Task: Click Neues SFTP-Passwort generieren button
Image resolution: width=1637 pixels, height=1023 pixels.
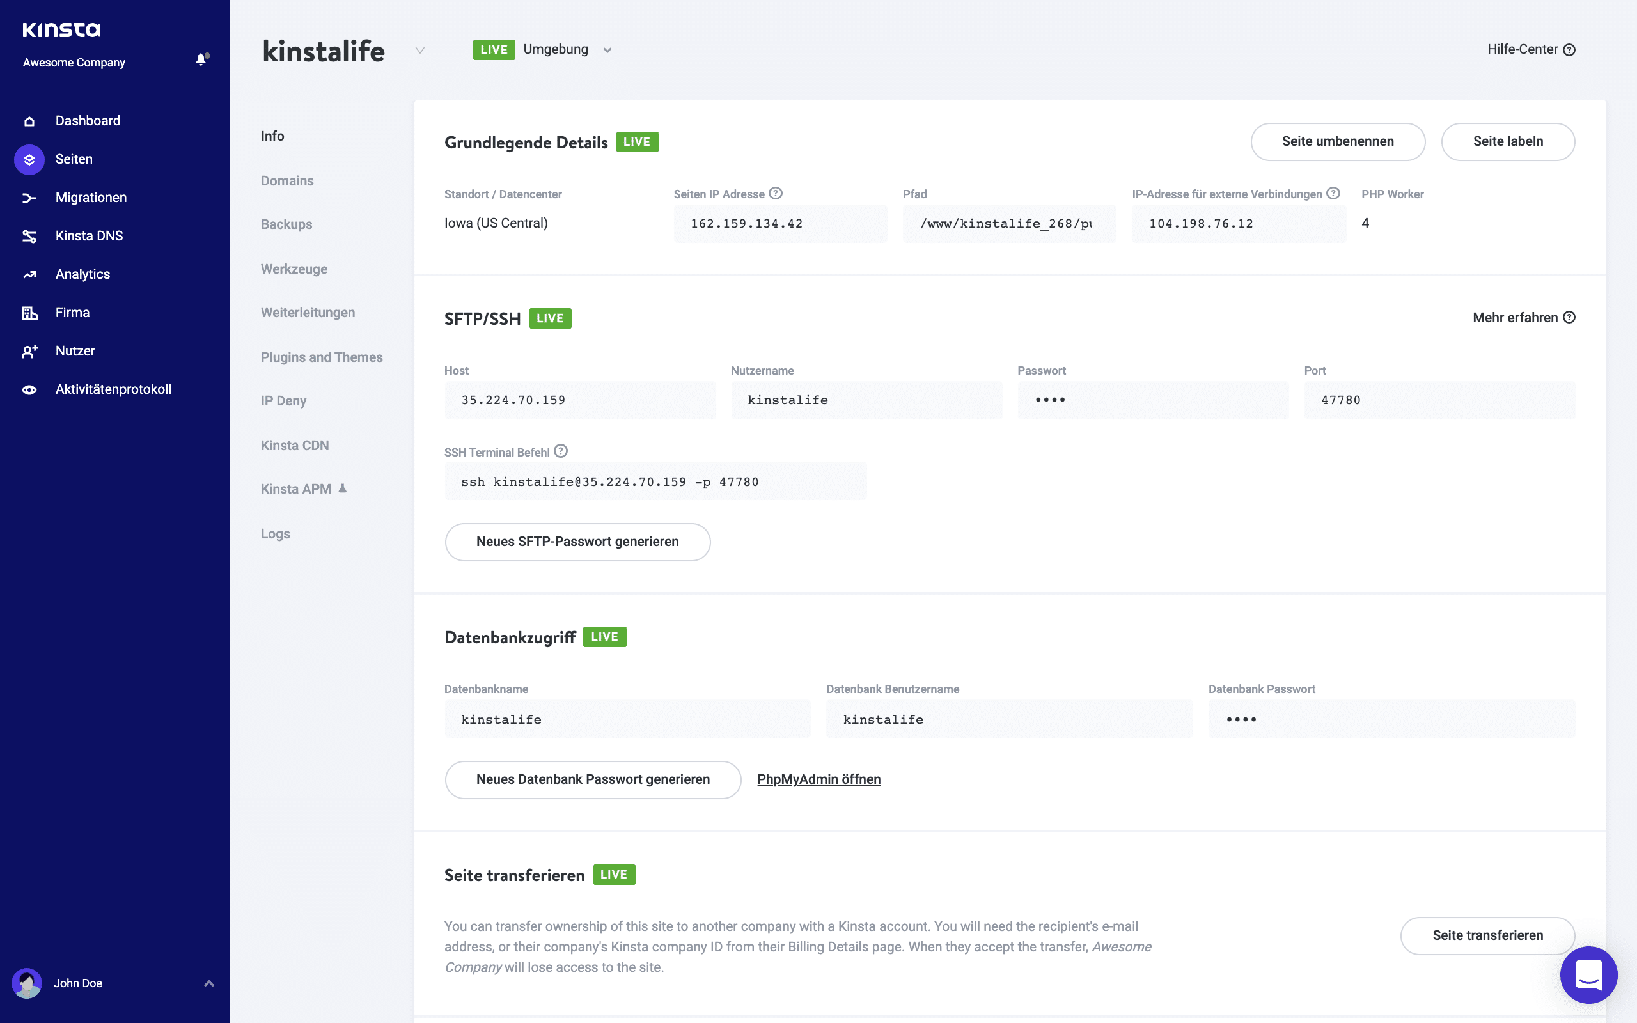Action: point(576,541)
